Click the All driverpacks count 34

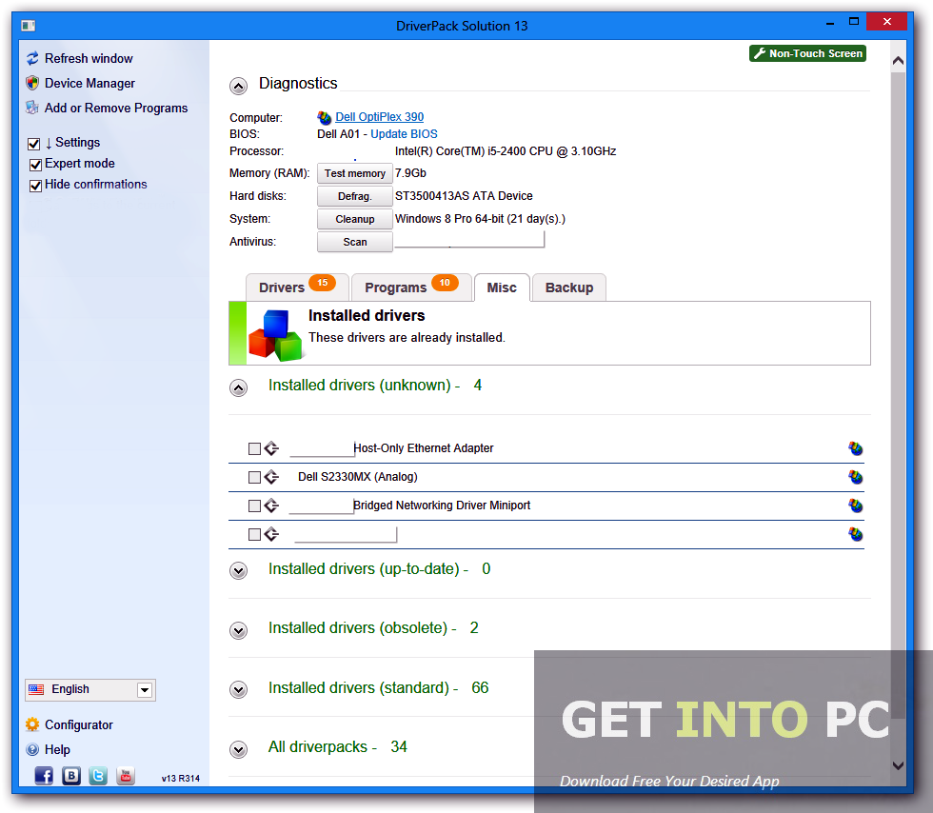click(399, 747)
